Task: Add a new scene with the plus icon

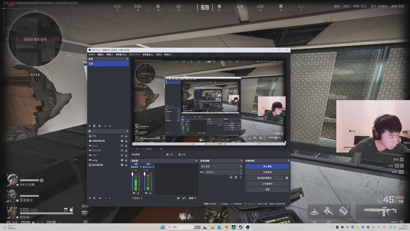Action: pyautogui.click(x=90, y=126)
